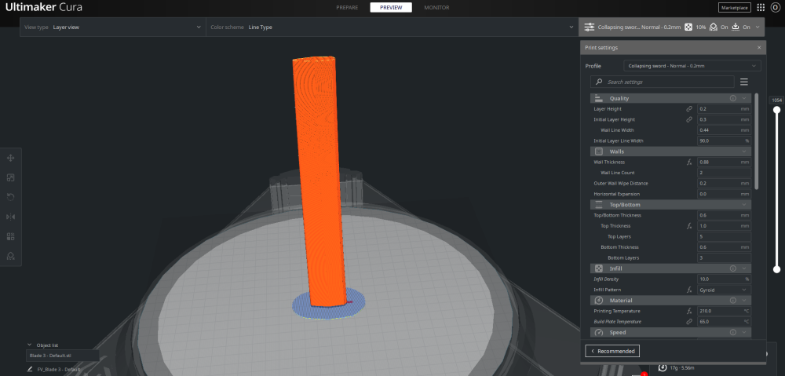Switch to the PREPARE tab

(x=347, y=8)
